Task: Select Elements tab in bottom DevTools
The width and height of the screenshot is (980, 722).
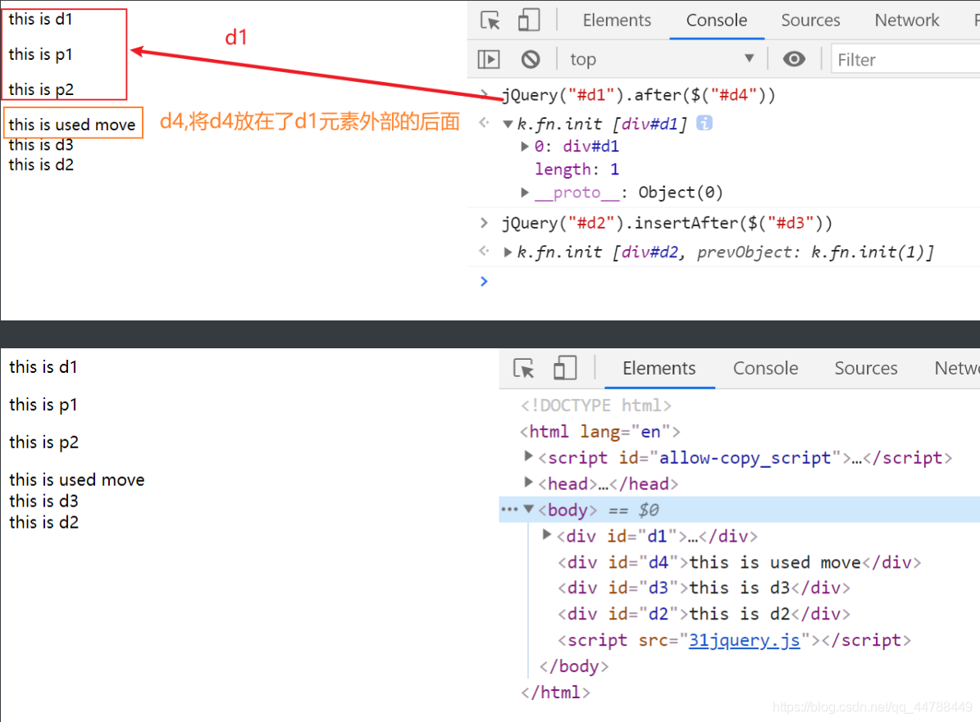Action: [x=659, y=368]
